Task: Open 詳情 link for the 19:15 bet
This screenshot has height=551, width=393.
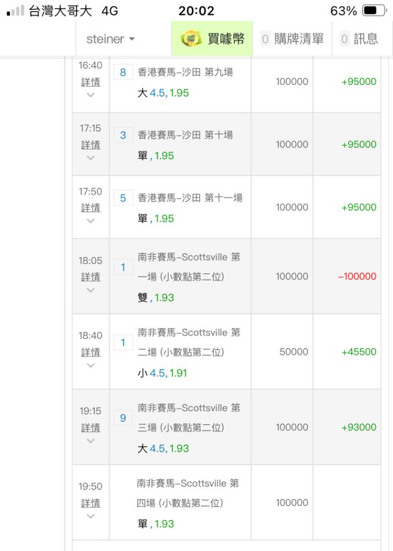Action: [90, 428]
